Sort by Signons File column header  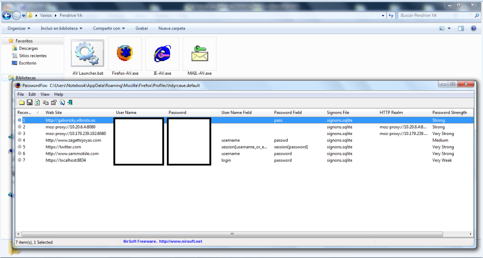pyautogui.click(x=351, y=112)
